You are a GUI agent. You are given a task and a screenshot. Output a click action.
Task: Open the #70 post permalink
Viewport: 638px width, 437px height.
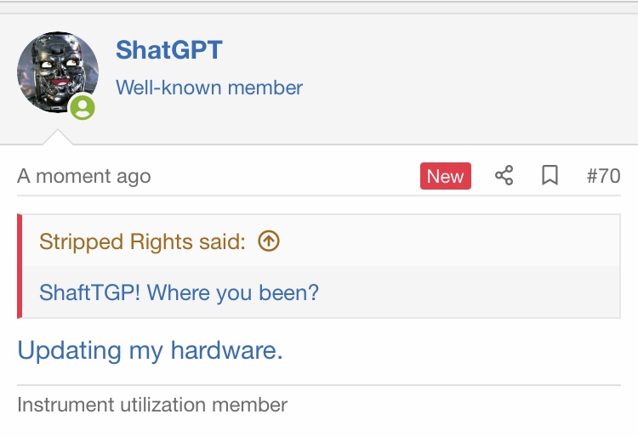pyautogui.click(x=603, y=176)
